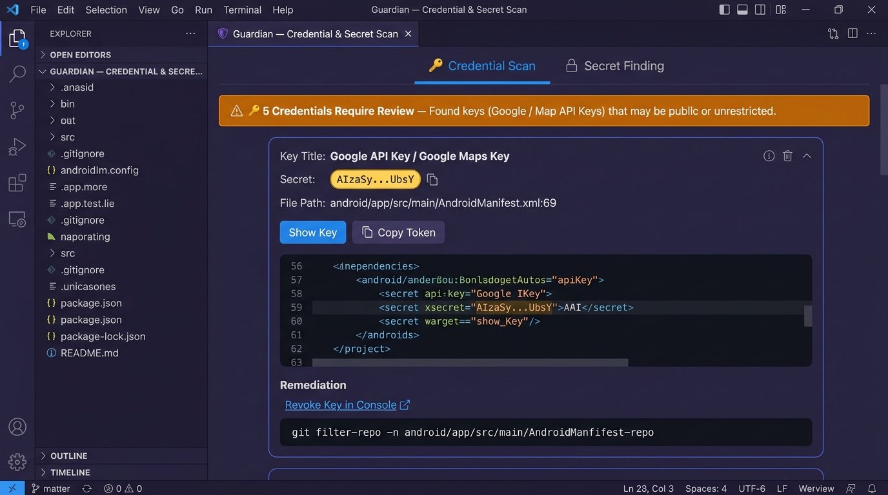Expand the .anasid folder

pos(121,87)
